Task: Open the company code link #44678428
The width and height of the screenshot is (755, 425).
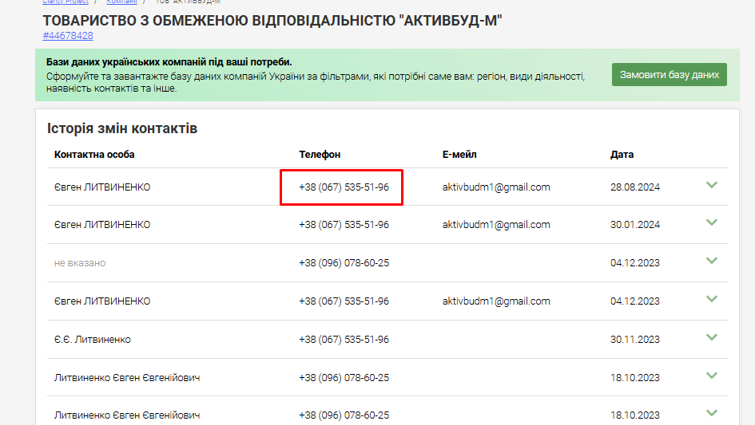Action: pyautogui.click(x=68, y=36)
